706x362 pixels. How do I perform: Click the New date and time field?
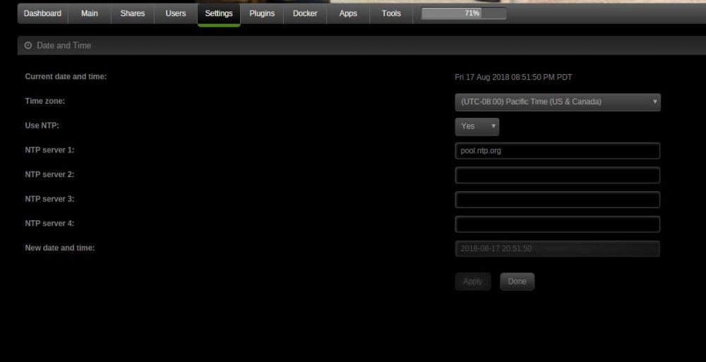[558, 248]
